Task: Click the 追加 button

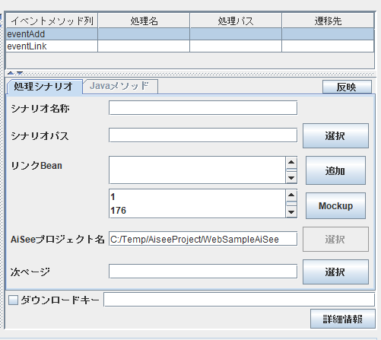Action: (x=335, y=170)
